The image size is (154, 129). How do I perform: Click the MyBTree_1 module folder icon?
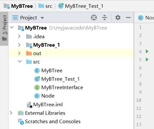pyautogui.click(x=29, y=45)
